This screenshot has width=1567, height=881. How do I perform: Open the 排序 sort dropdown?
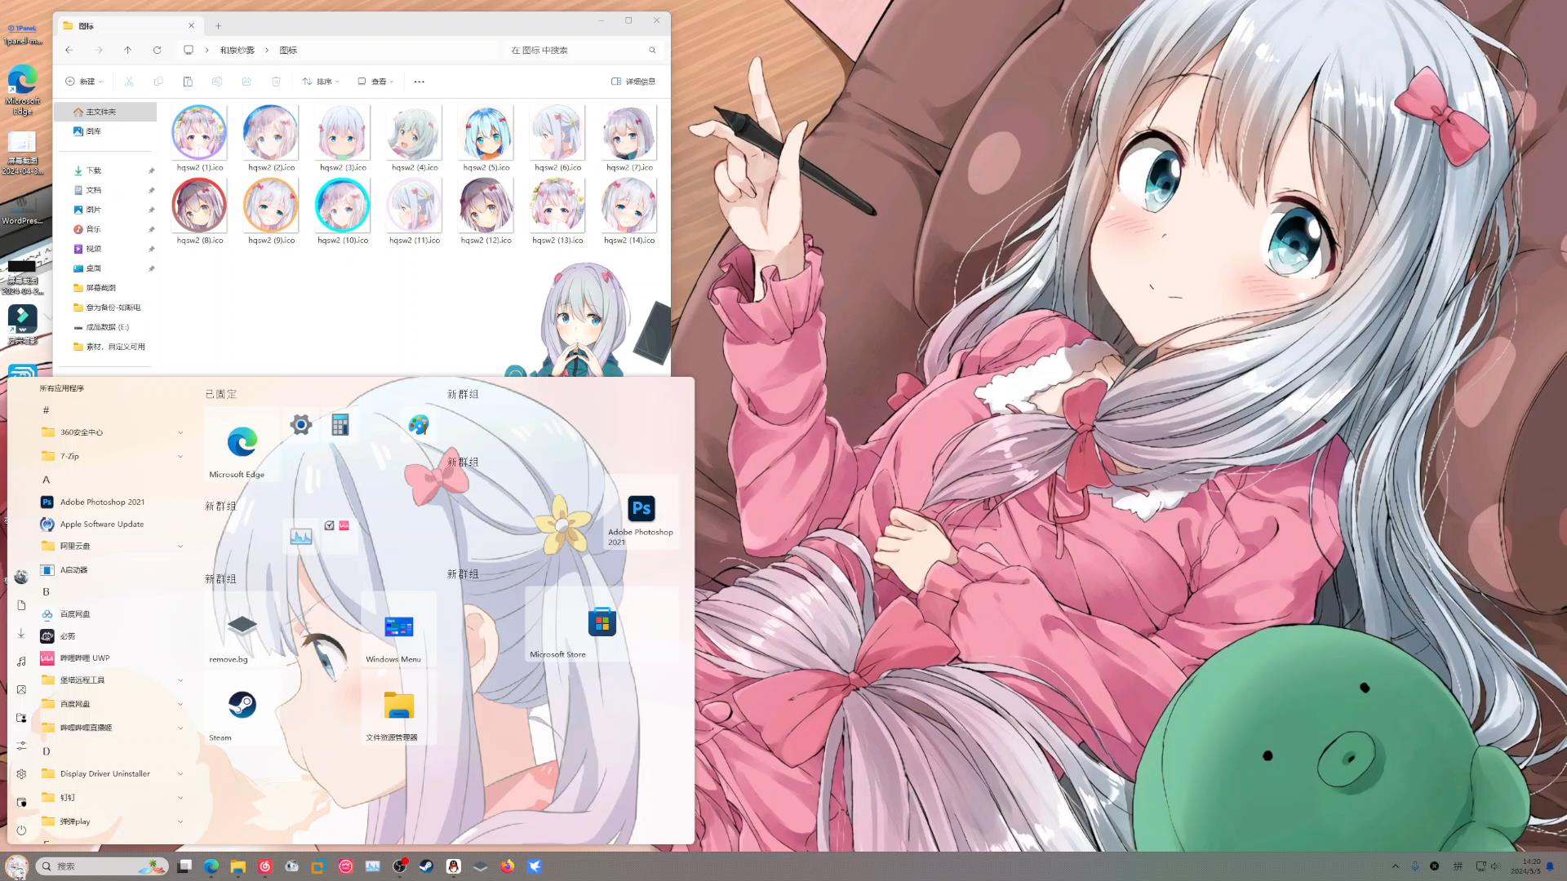pyautogui.click(x=321, y=82)
